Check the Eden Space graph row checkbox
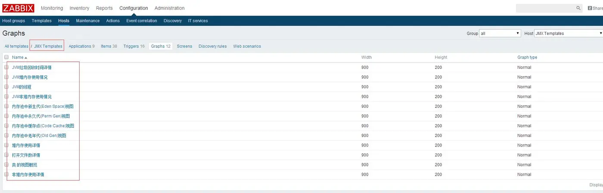The height and width of the screenshot is (193, 603). tap(6, 106)
